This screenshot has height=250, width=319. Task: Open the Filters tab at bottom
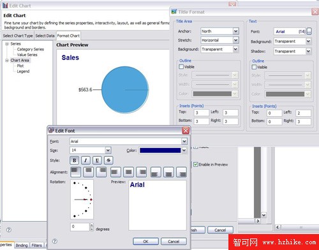point(36,246)
